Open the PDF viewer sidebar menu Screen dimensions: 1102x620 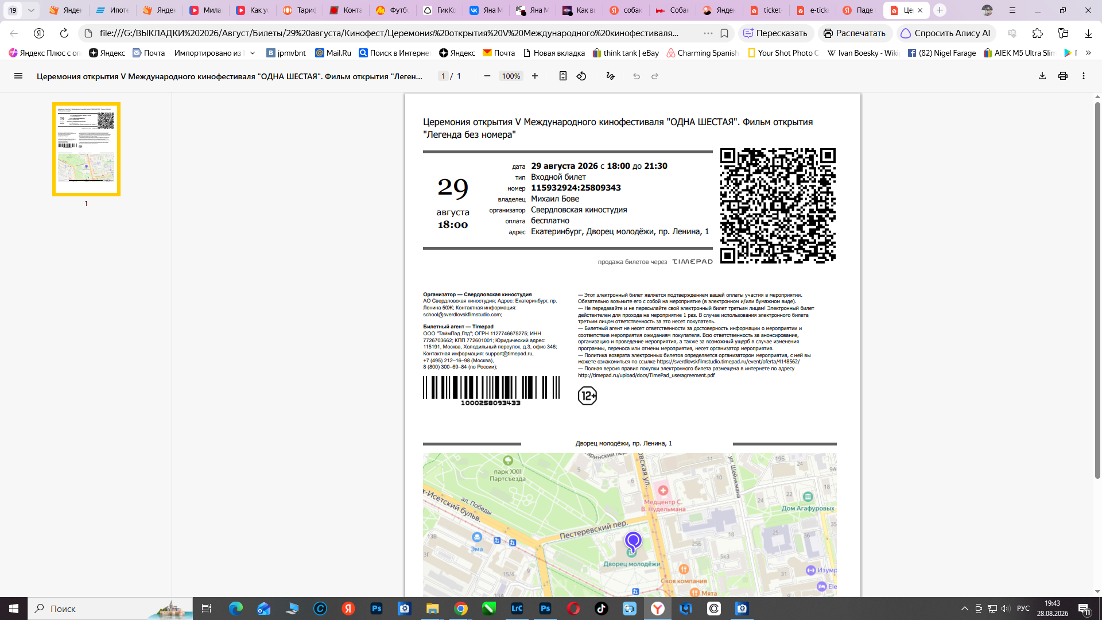18,76
